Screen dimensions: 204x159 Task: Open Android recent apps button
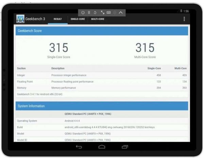(x=125, y=147)
